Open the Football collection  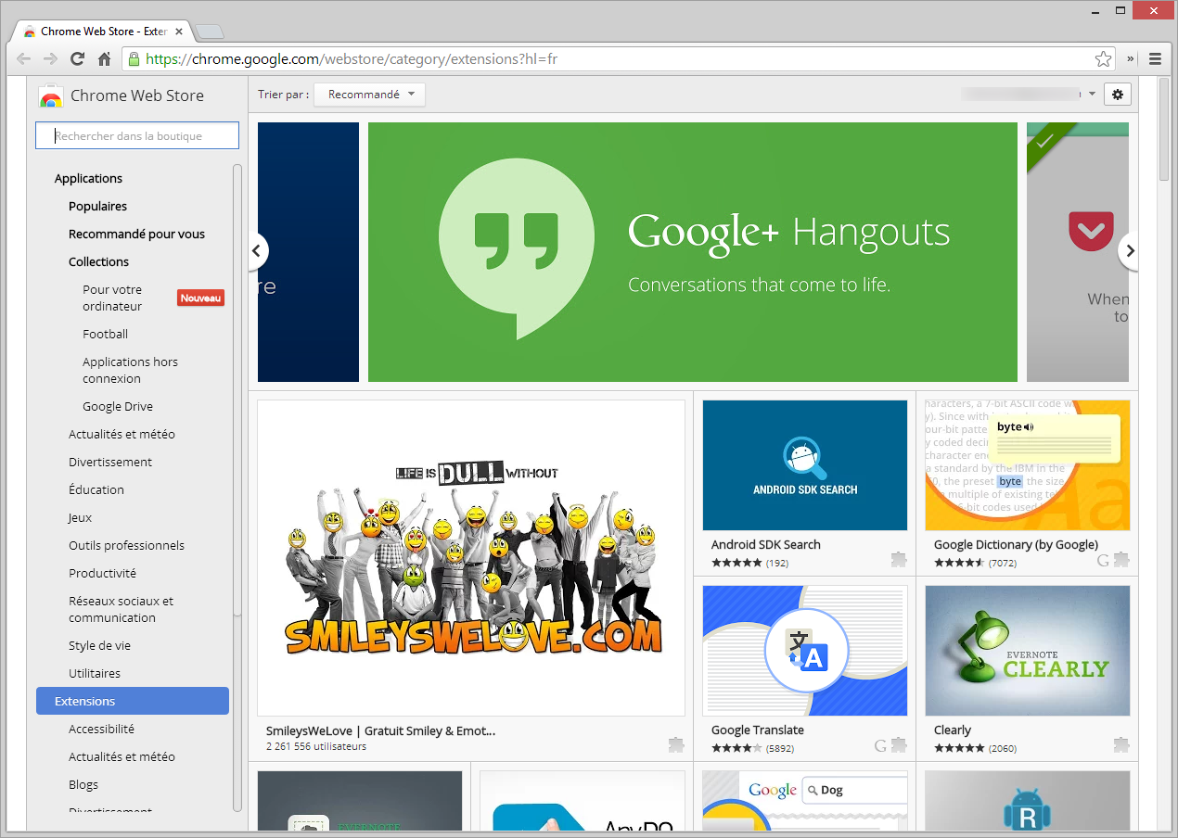(x=105, y=335)
